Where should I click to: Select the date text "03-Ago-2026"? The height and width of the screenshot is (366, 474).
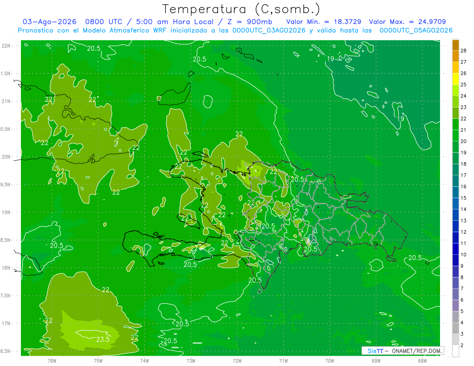(x=49, y=22)
